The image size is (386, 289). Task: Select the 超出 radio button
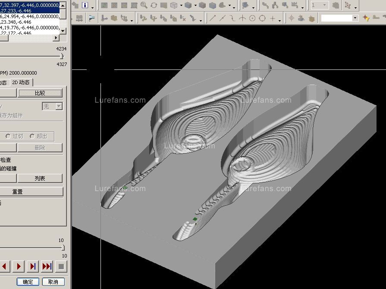coord(32,136)
